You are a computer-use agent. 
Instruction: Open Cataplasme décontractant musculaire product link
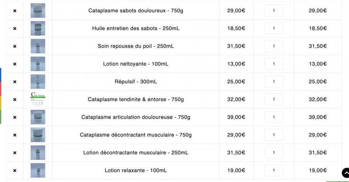136,135
